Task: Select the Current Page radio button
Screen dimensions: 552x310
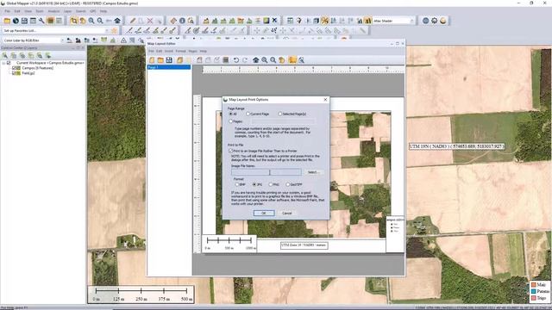Action: click(248, 114)
